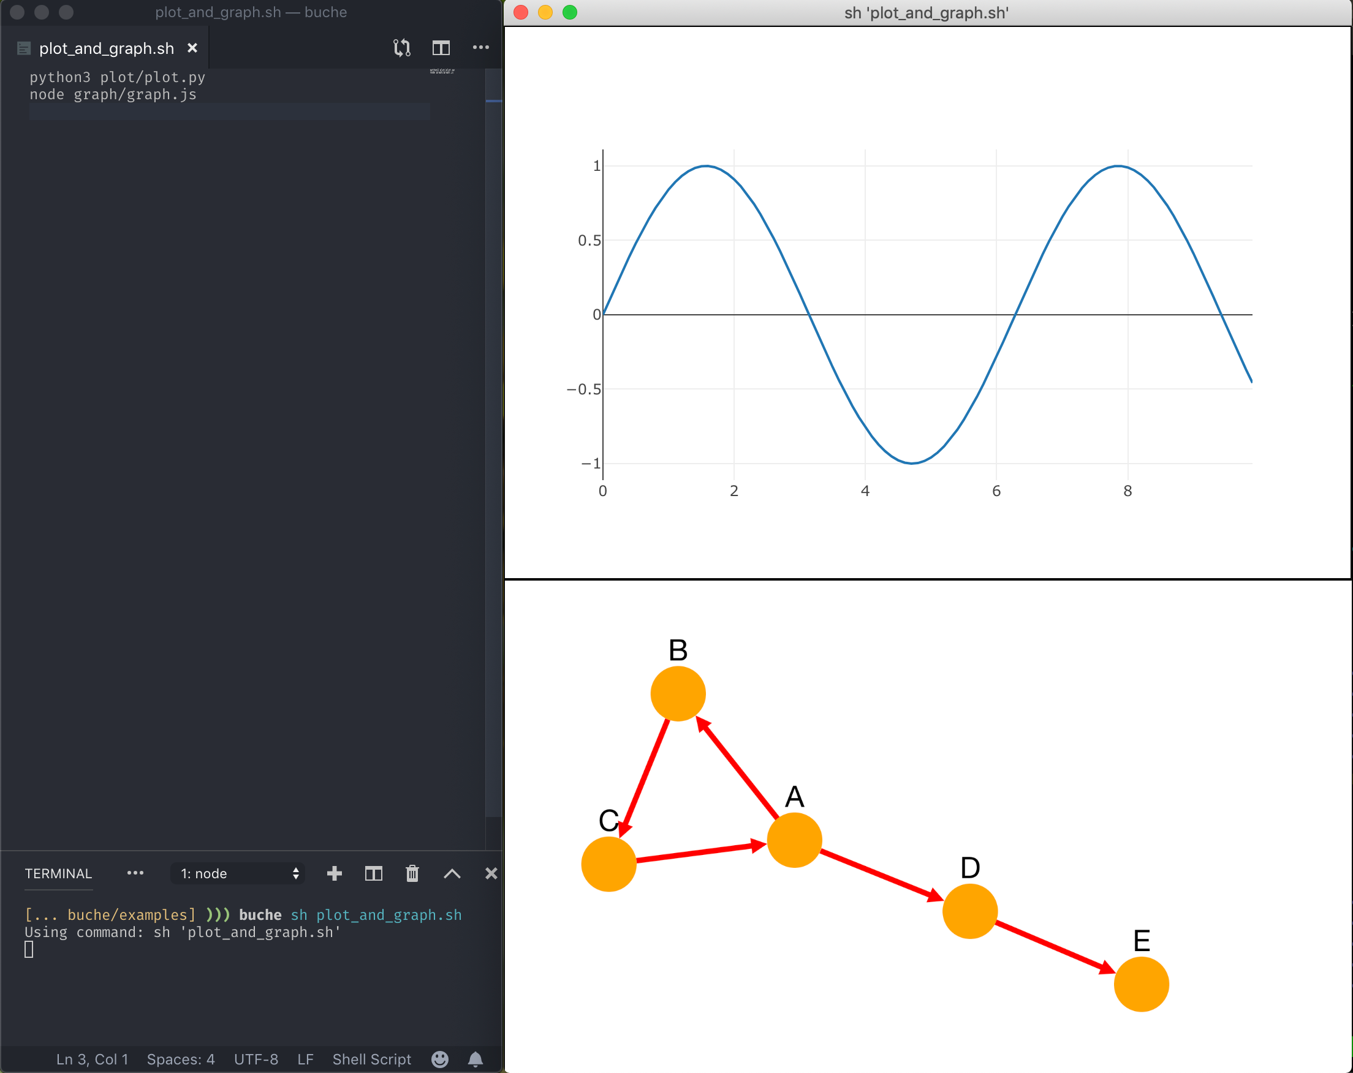Create a new terminal with plus icon
The image size is (1353, 1073).
pyautogui.click(x=335, y=873)
